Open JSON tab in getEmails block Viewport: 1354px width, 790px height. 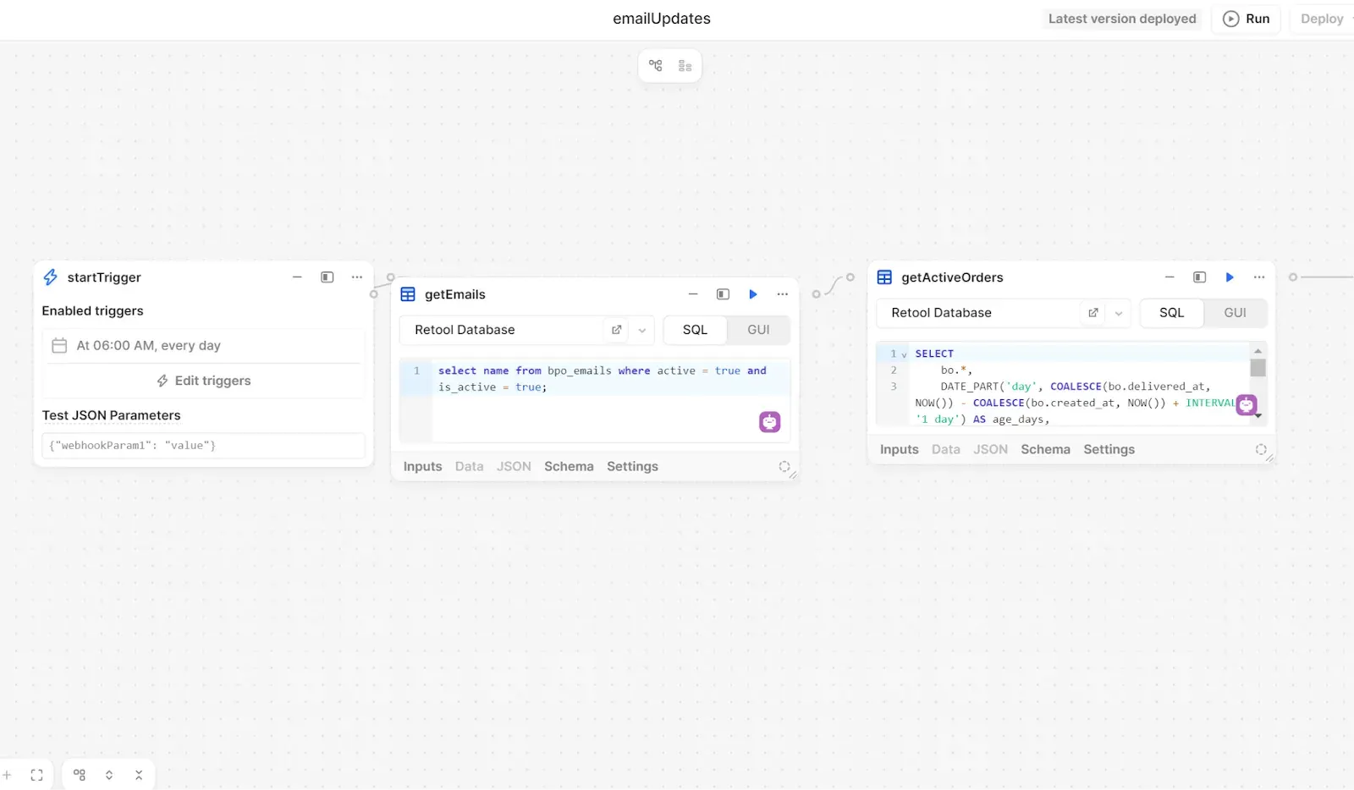pos(514,466)
